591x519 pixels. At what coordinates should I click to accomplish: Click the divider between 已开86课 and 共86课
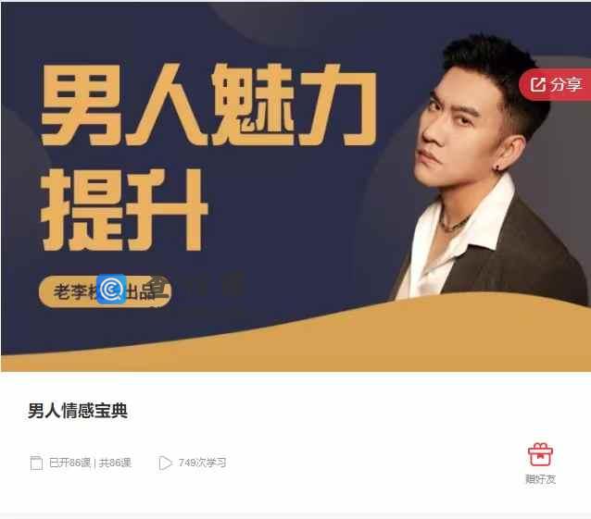pos(94,463)
